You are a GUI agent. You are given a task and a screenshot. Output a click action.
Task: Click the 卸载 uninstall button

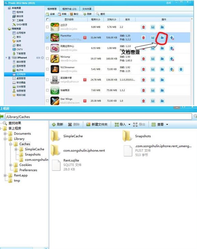tap(62, 14)
